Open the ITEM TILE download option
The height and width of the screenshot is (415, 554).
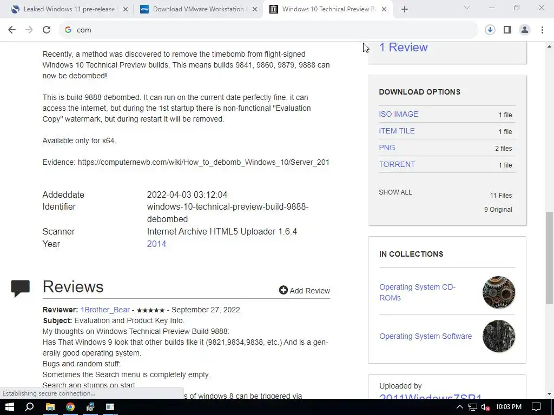397,131
